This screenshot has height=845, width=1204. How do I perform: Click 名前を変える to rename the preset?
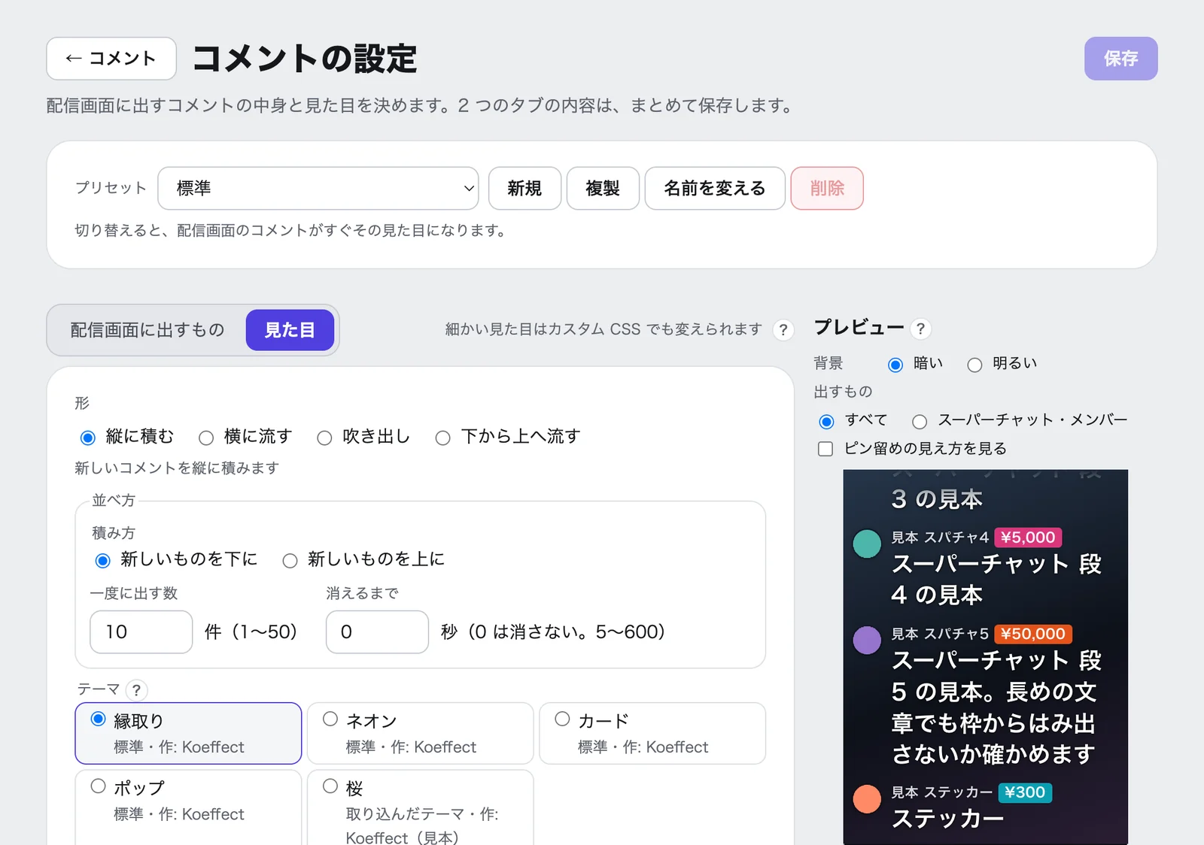click(715, 188)
